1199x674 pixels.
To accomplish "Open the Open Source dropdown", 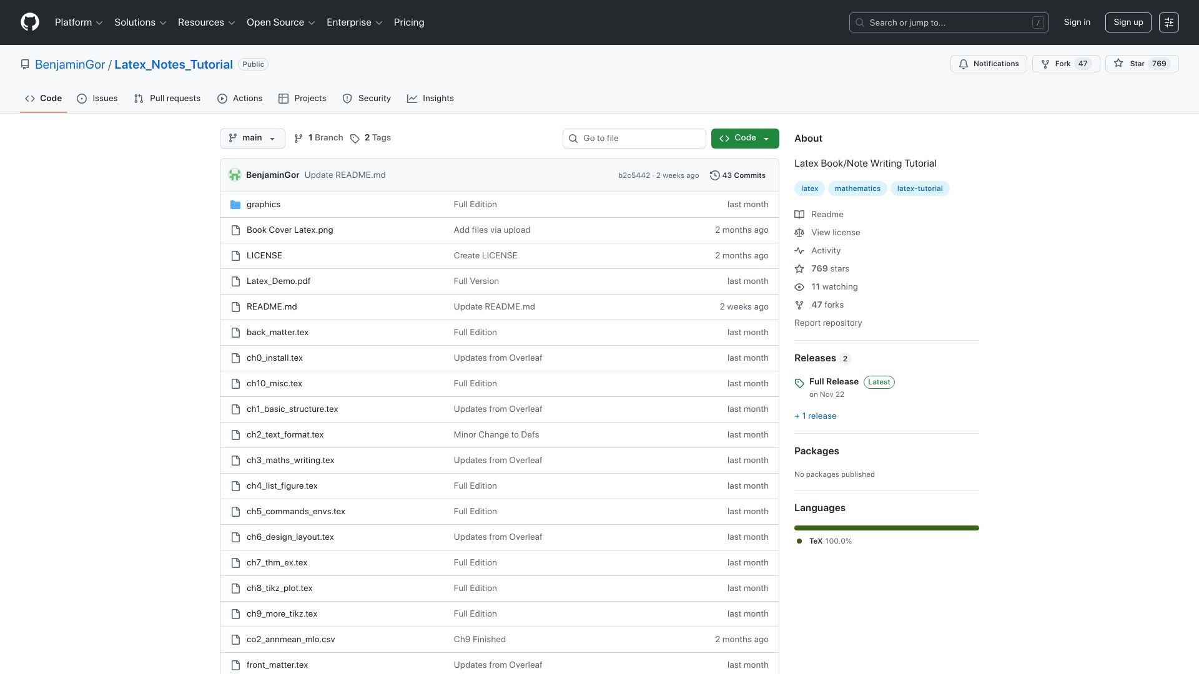I will click(281, 22).
